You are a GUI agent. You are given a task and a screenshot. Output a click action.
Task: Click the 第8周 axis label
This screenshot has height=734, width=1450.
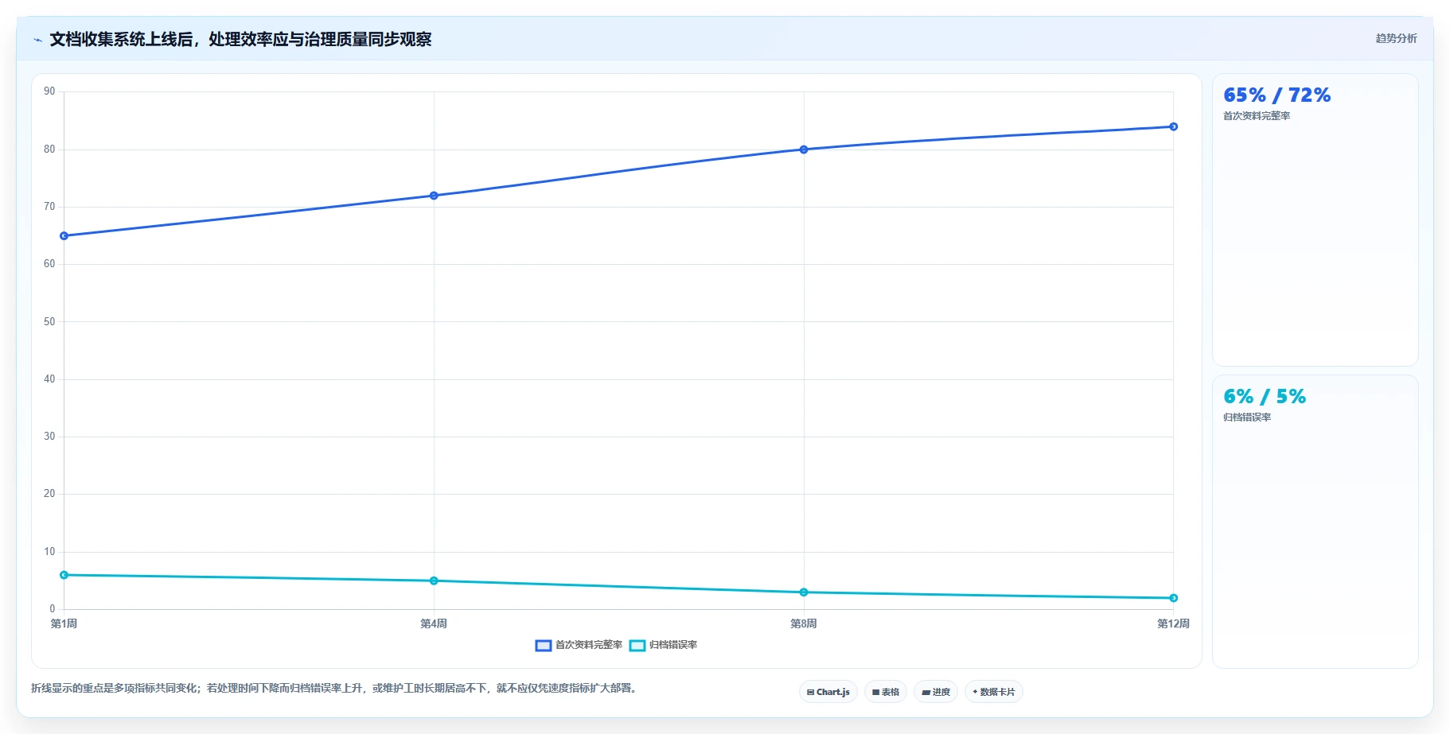tap(804, 623)
